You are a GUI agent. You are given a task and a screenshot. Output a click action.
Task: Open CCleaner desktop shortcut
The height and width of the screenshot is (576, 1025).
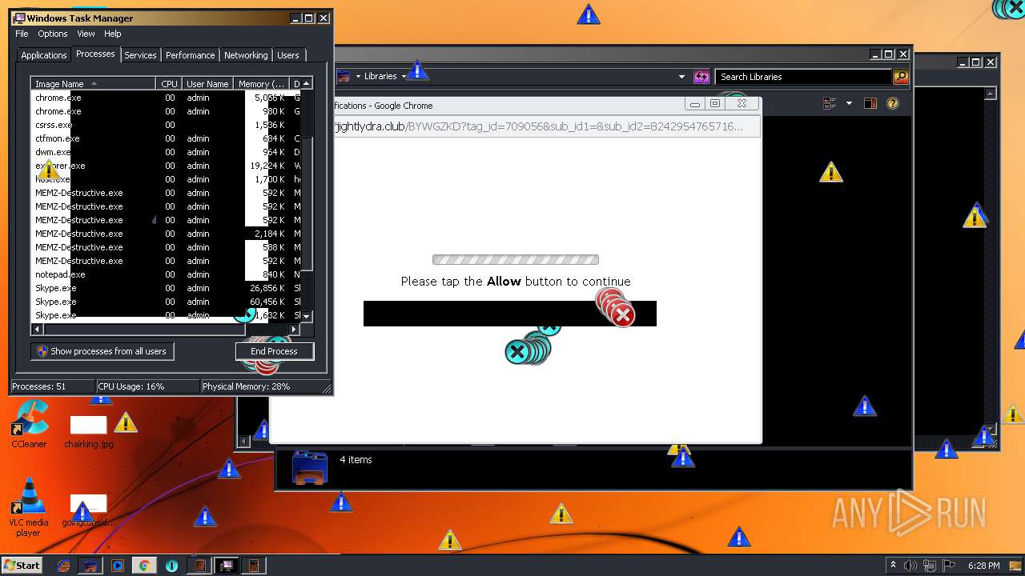click(29, 426)
